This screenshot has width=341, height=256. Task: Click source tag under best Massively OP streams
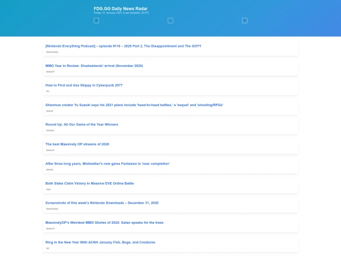point(51,150)
